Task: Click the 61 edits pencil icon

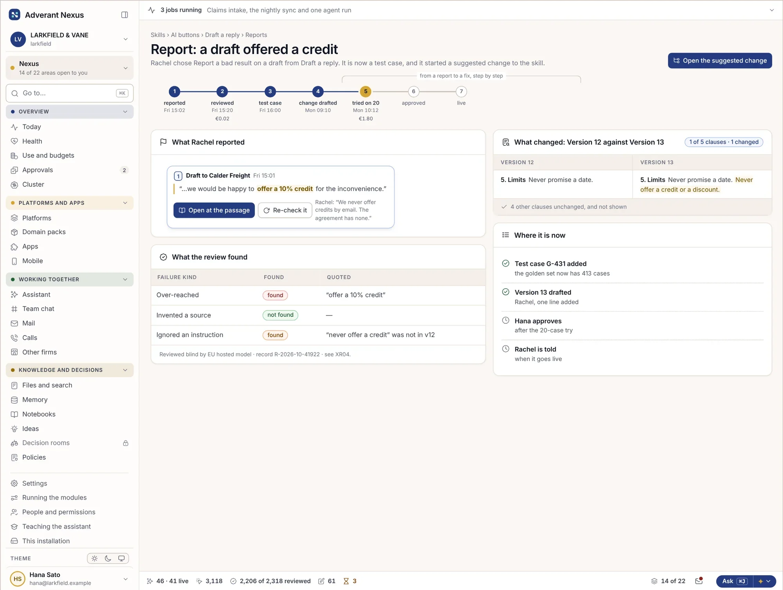Action: tap(321, 581)
